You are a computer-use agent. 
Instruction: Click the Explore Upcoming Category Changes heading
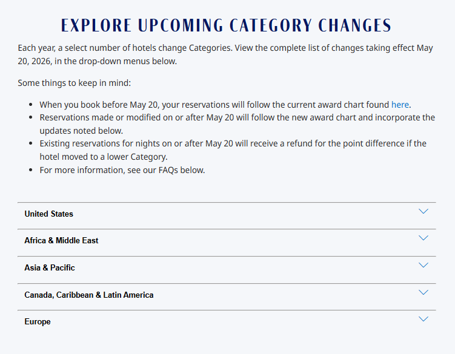click(x=227, y=25)
